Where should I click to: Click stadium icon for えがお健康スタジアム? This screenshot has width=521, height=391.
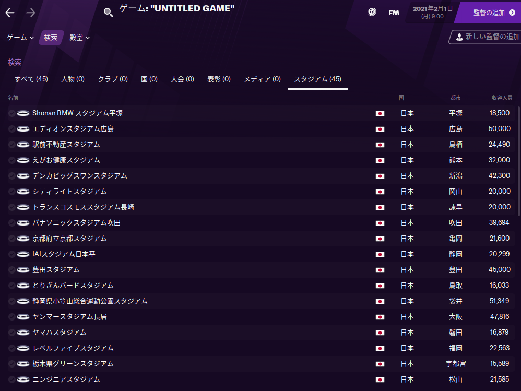click(23, 160)
